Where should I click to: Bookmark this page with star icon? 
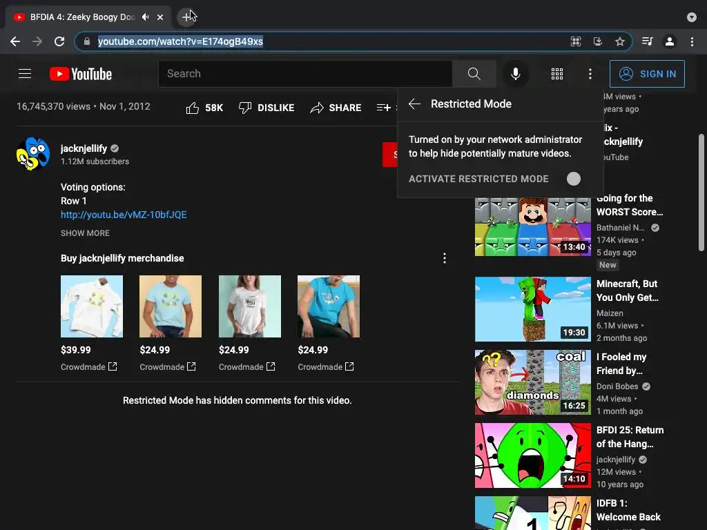[620, 41]
